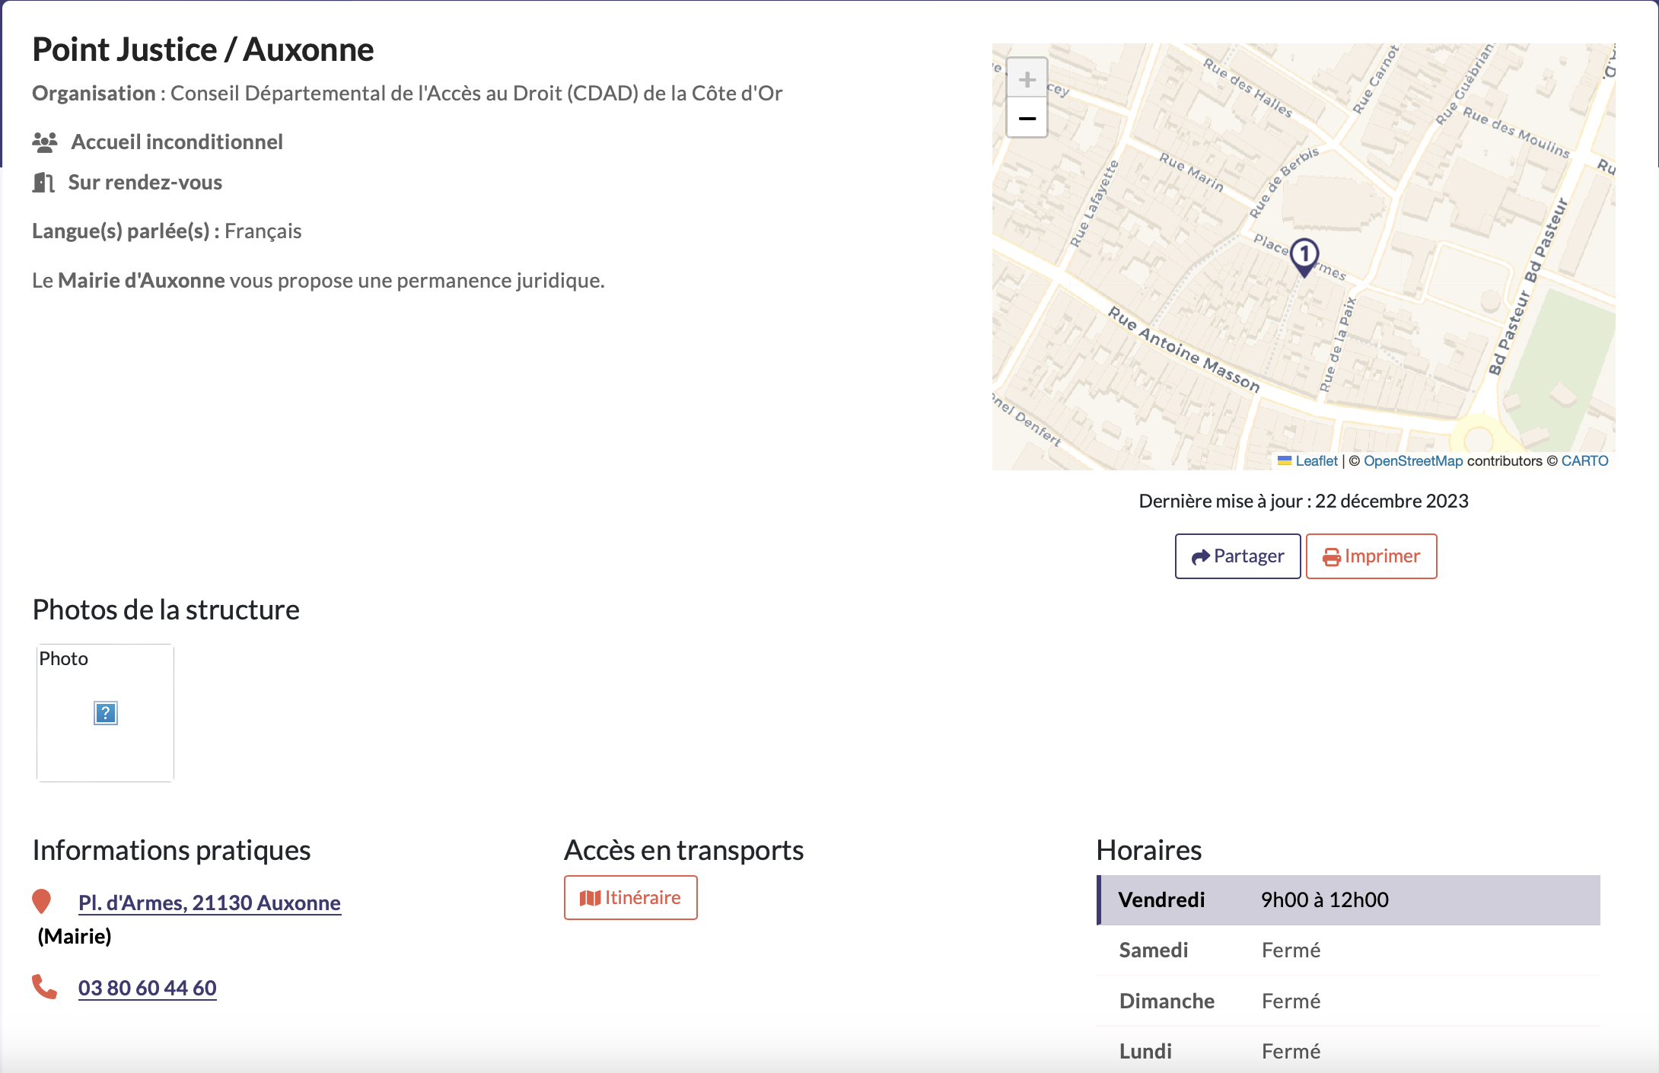Viewport: 1659px width, 1073px height.
Task: Call the number 03 80 60 44 60
Action: [148, 988]
